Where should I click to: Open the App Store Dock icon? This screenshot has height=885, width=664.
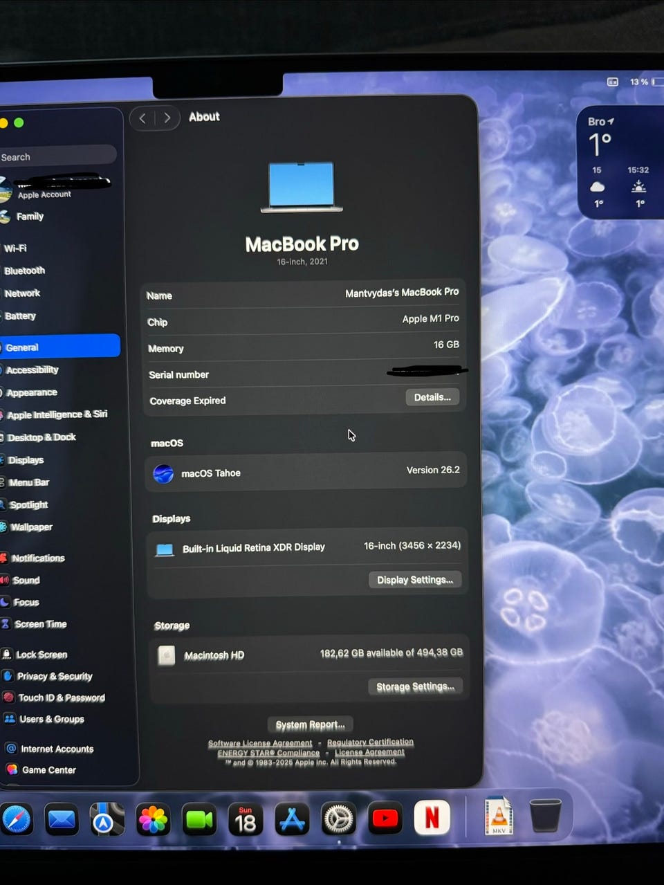coord(292,820)
